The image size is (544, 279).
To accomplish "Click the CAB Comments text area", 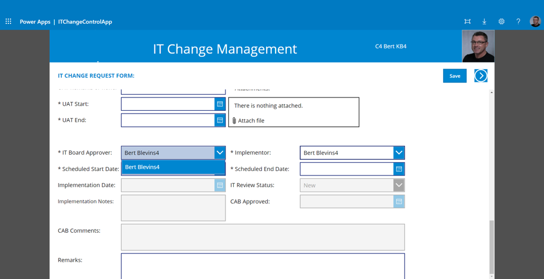I will [x=262, y=237].
